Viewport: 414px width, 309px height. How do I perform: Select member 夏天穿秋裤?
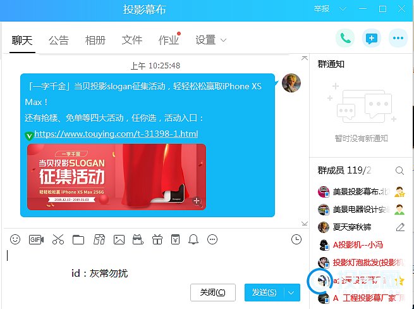[x=361, y=227]
